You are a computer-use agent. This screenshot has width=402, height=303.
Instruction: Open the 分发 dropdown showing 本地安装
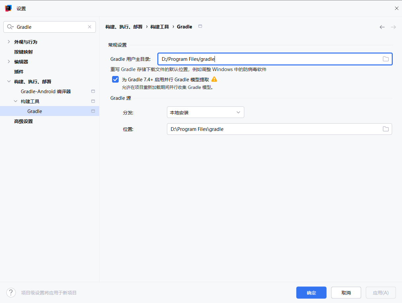pos(205,112)
